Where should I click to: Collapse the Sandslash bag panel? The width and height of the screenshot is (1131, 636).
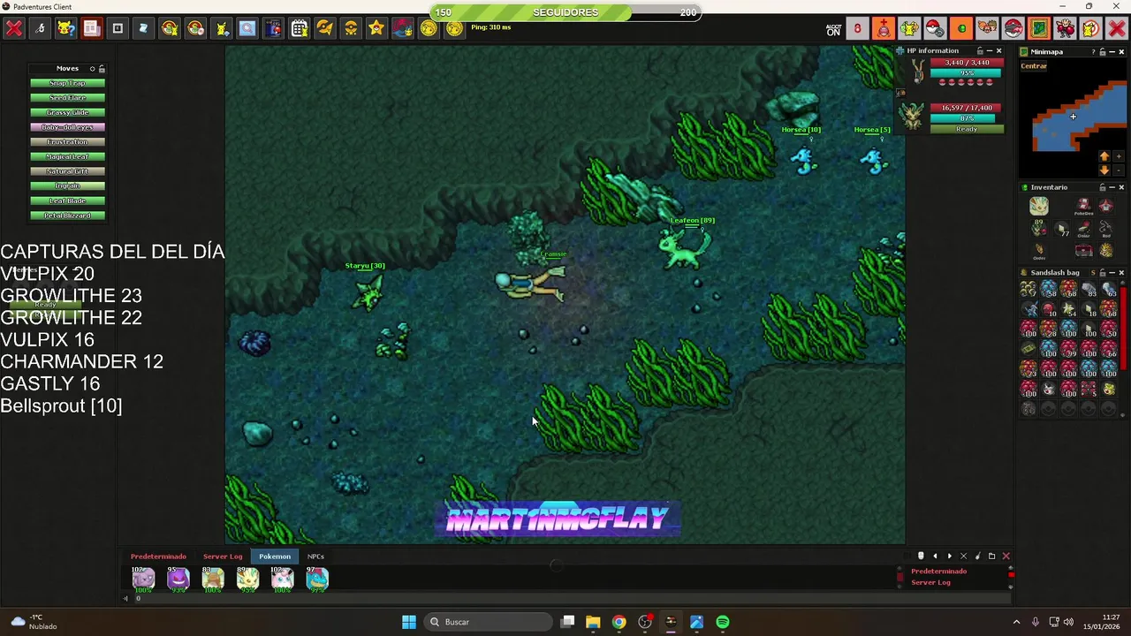(1112, 273)
